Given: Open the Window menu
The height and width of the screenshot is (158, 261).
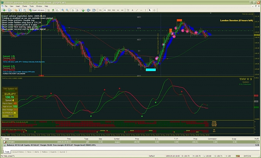Looking at the screenshot, I should click(39, 6).
